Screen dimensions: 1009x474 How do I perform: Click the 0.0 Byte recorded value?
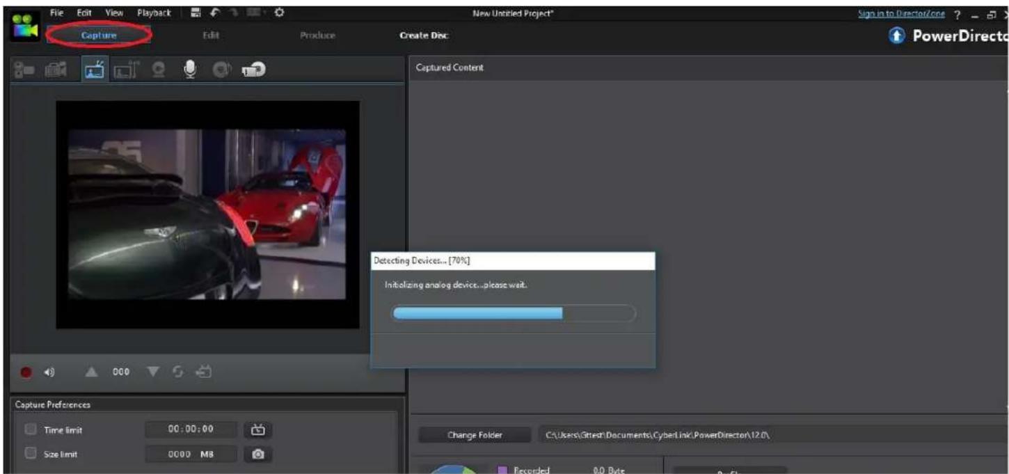tap(607, 471)
